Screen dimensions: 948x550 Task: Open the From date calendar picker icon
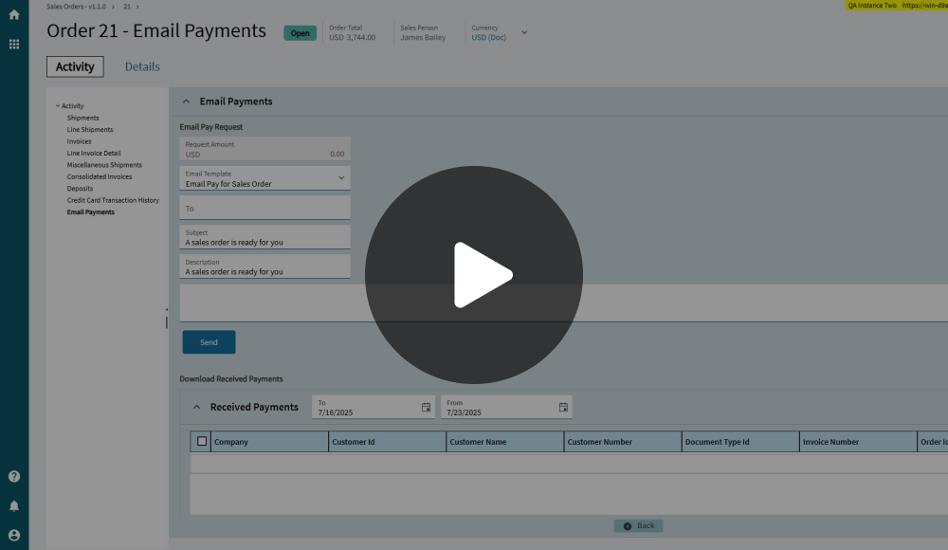(563, 408)
